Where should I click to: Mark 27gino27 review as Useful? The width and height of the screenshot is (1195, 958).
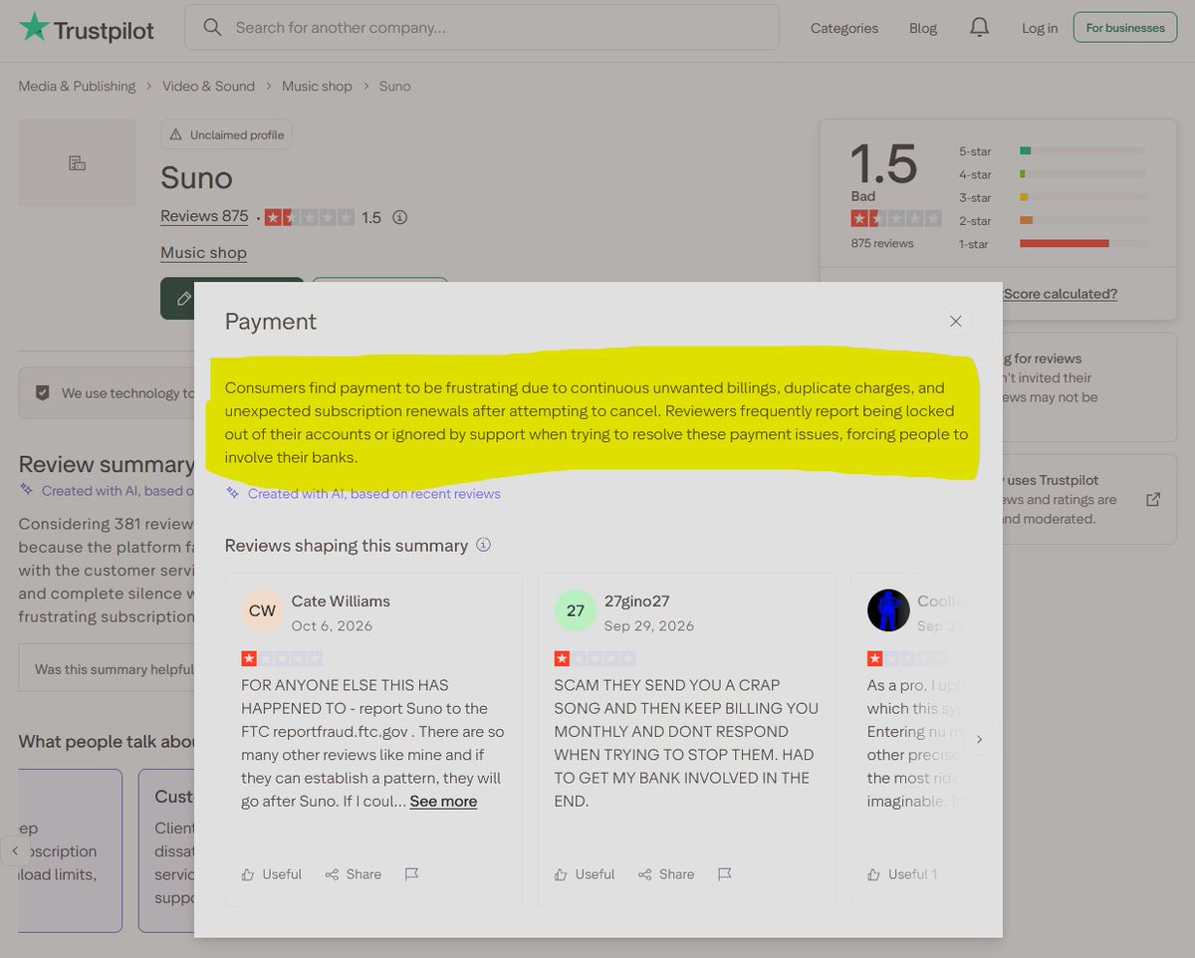pyautogui.click(x=585, y=874)
